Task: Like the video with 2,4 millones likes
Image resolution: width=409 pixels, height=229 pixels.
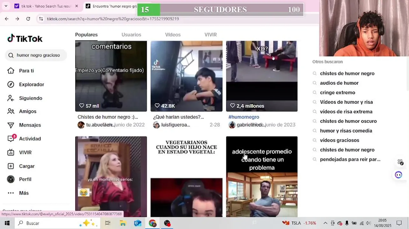Action: click(233, 106)
